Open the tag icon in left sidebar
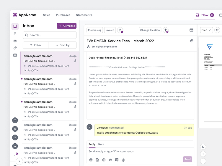Image resolution: width=222 pixels, height=166 pixels. pyautogui.click(x=15, y=48)
